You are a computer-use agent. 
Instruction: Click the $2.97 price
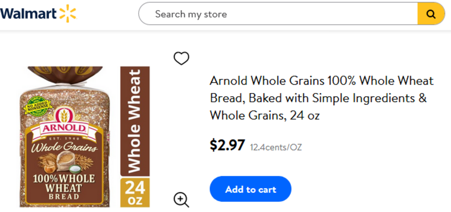[x=227, y=145]
